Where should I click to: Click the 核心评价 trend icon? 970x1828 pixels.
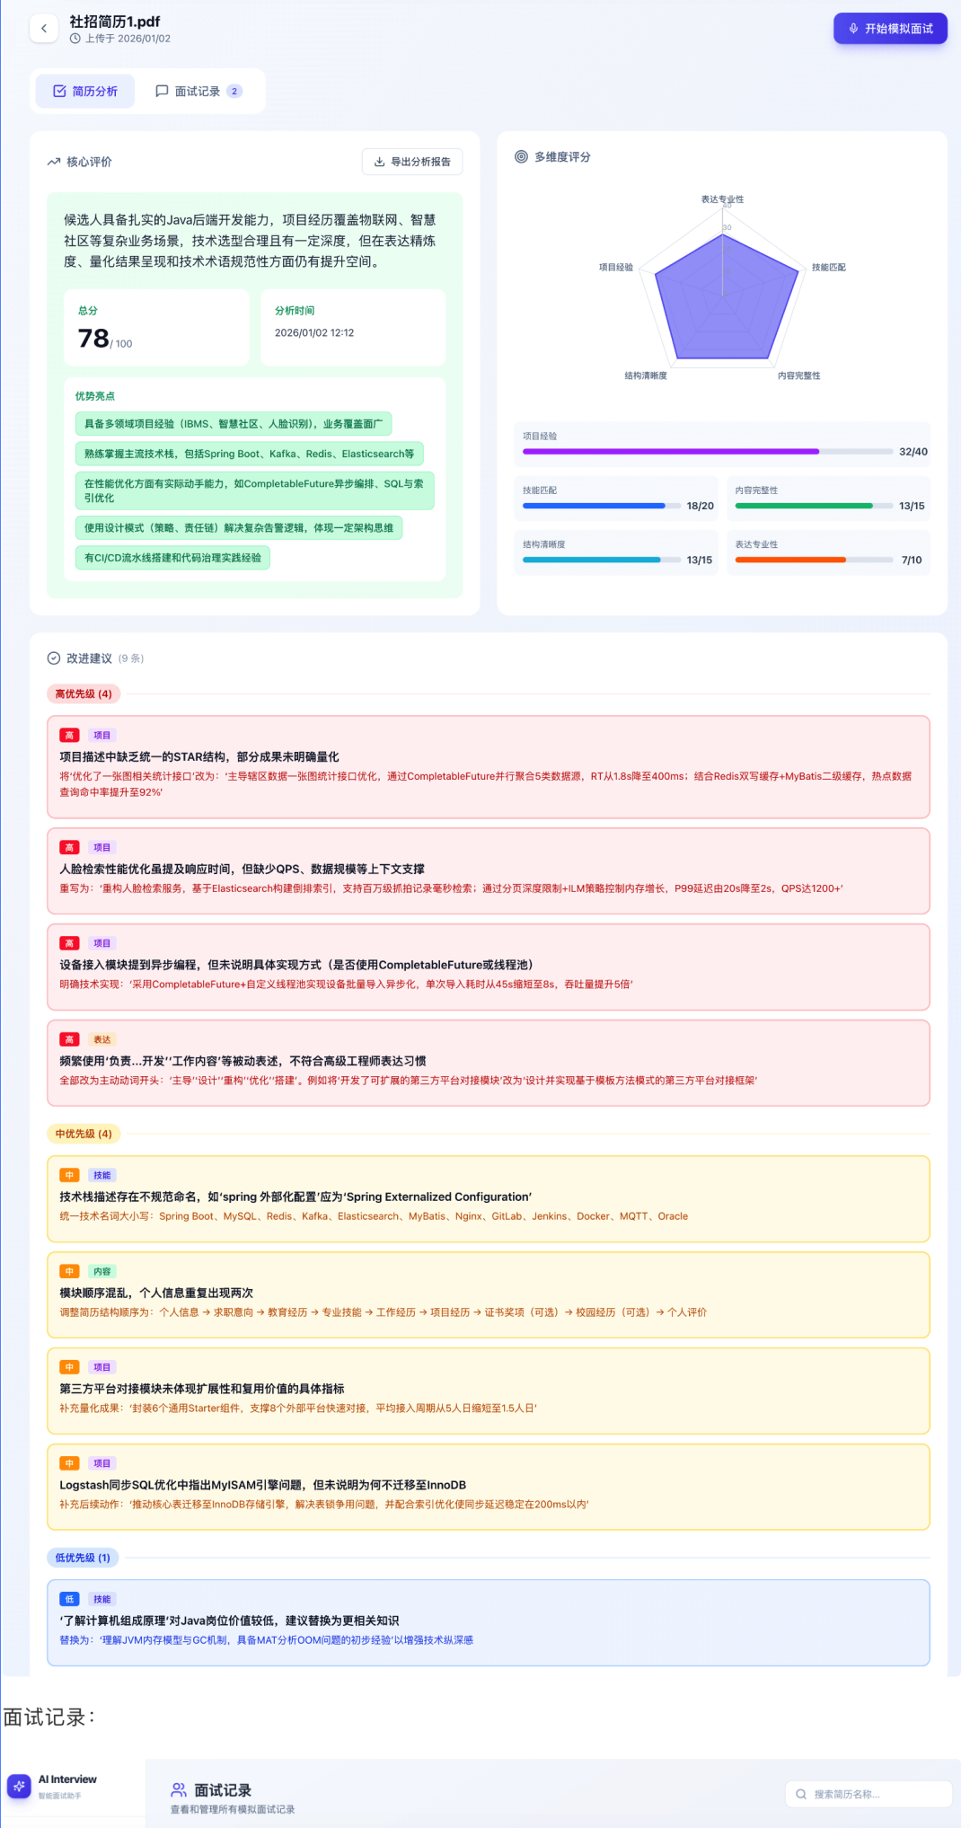coord(54,163)
